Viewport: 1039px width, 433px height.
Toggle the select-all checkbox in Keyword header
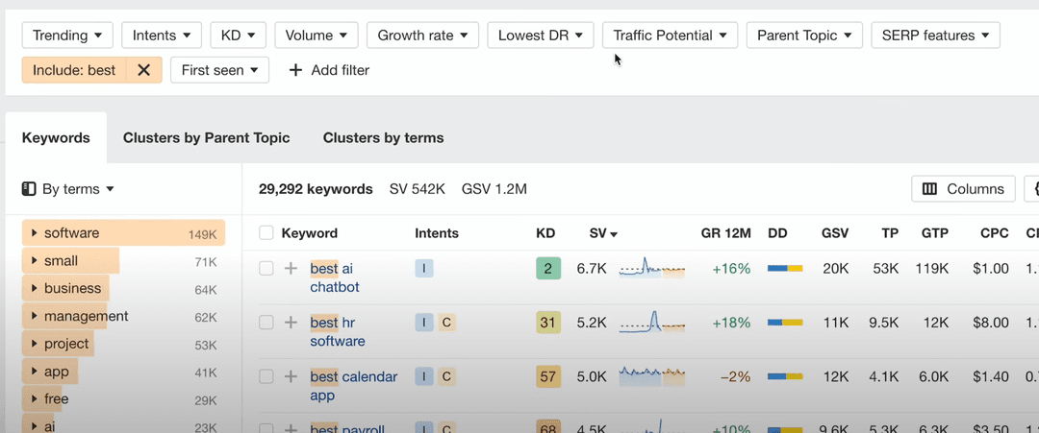click(x=266, y=233)
